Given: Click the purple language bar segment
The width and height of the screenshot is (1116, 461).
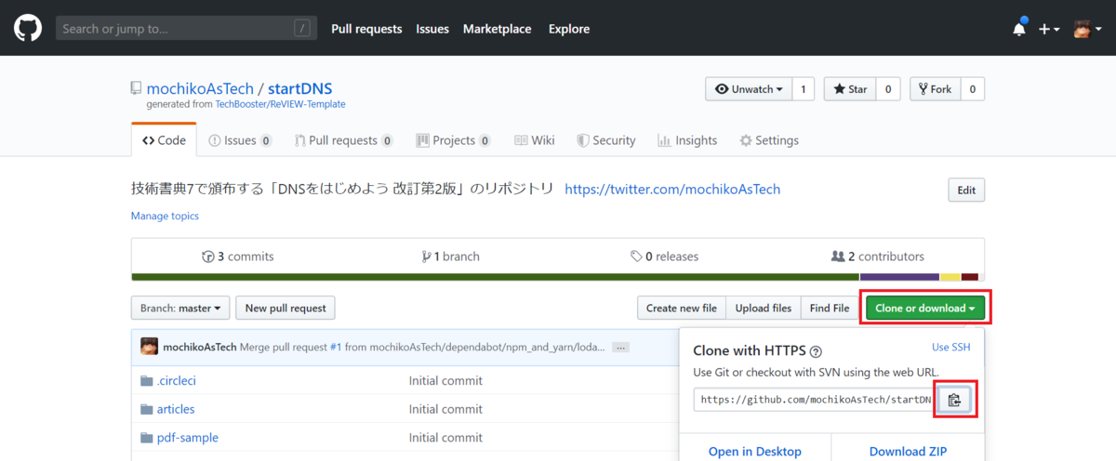Looking at the screenshot, I should [899, 277].
